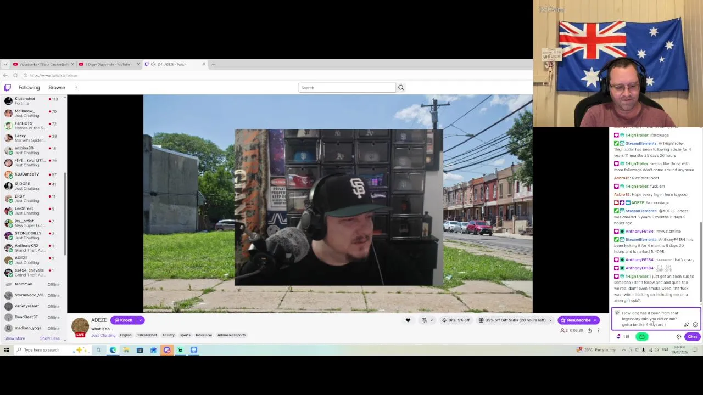Open File Explorer from the taskbar
This screenshot has height=395, width=703.
coord(126,350)
